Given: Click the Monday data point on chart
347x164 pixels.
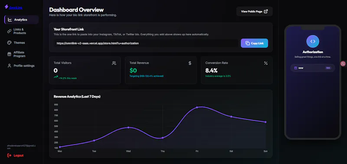Looking at the screenshot, I should (x=60, y=147).
